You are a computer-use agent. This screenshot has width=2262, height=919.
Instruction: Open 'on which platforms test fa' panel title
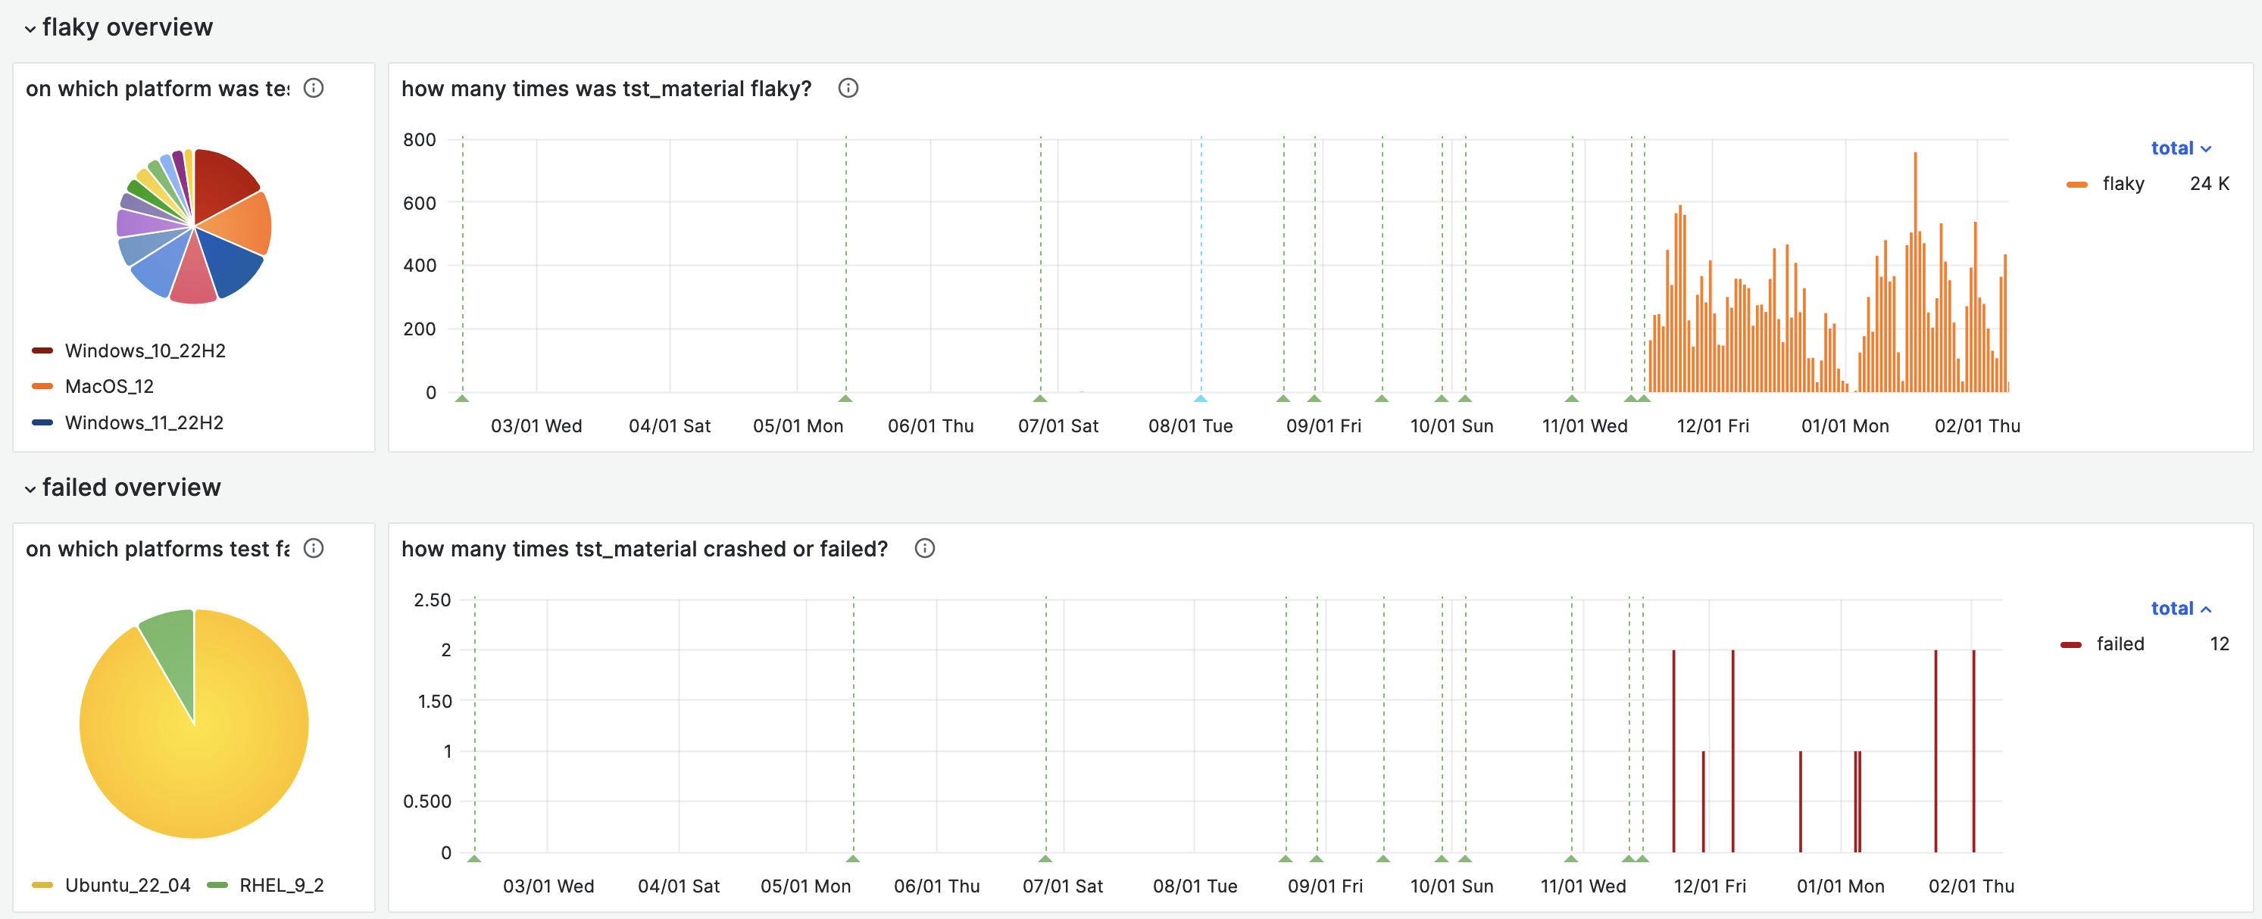[157, 550]
